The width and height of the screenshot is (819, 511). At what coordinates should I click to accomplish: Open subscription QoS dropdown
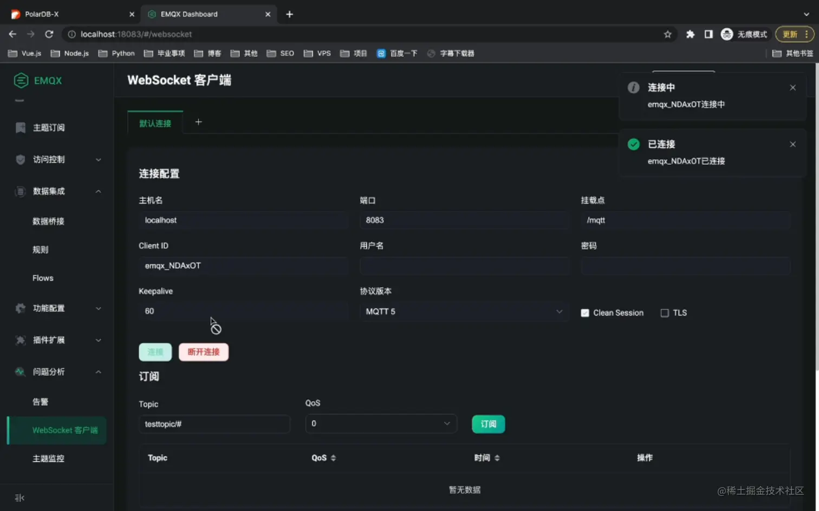381,423
